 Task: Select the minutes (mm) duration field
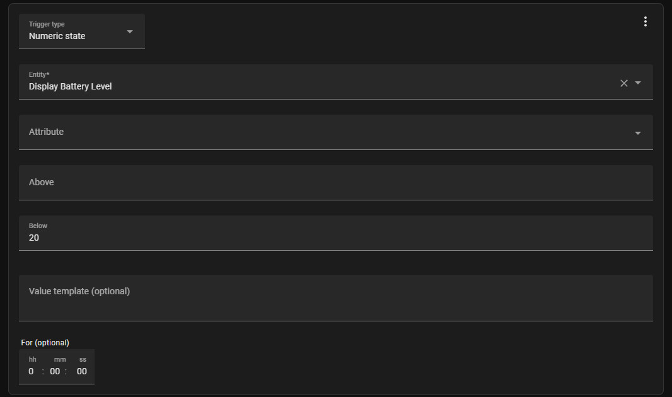(55, 371)
